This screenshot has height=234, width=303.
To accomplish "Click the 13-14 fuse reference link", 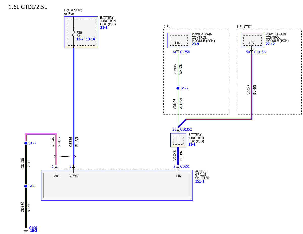I will tap(90, 39).
